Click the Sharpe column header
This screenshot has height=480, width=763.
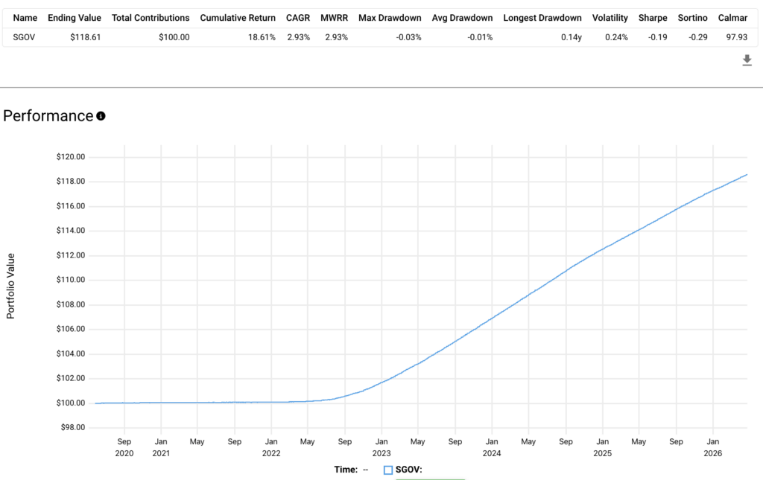(x=653, y=18)
